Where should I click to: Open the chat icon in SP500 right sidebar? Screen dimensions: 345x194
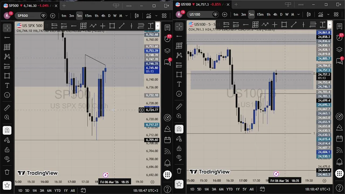pos(167,62)
